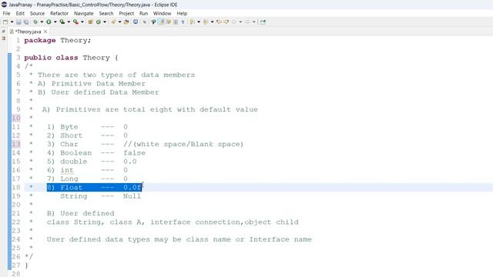Click the Back navigation arrow icon

tap(233, 22)
